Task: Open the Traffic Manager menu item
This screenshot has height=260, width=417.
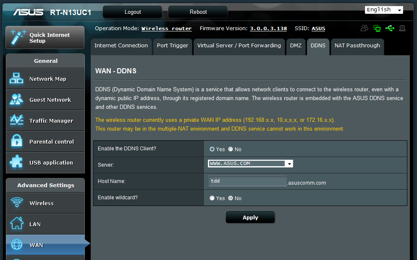Action: pos(45,121)
